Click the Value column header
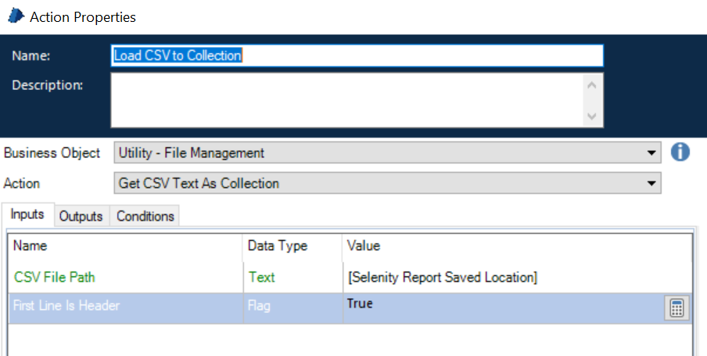 tap(364, 246)
